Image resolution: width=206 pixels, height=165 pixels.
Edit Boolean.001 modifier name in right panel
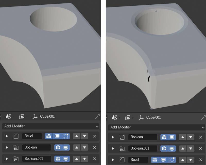click(143, 149)
